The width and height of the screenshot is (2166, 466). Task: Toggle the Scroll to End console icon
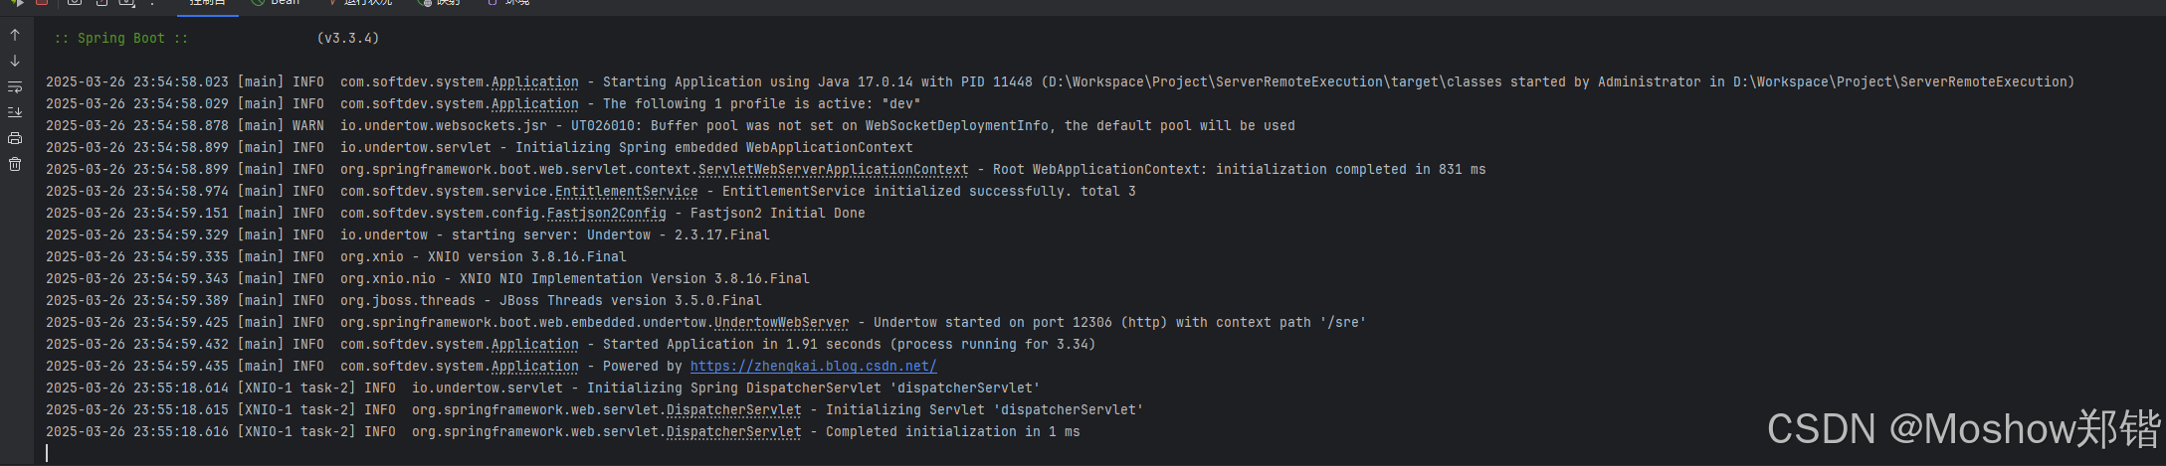(x=15, y=112)
